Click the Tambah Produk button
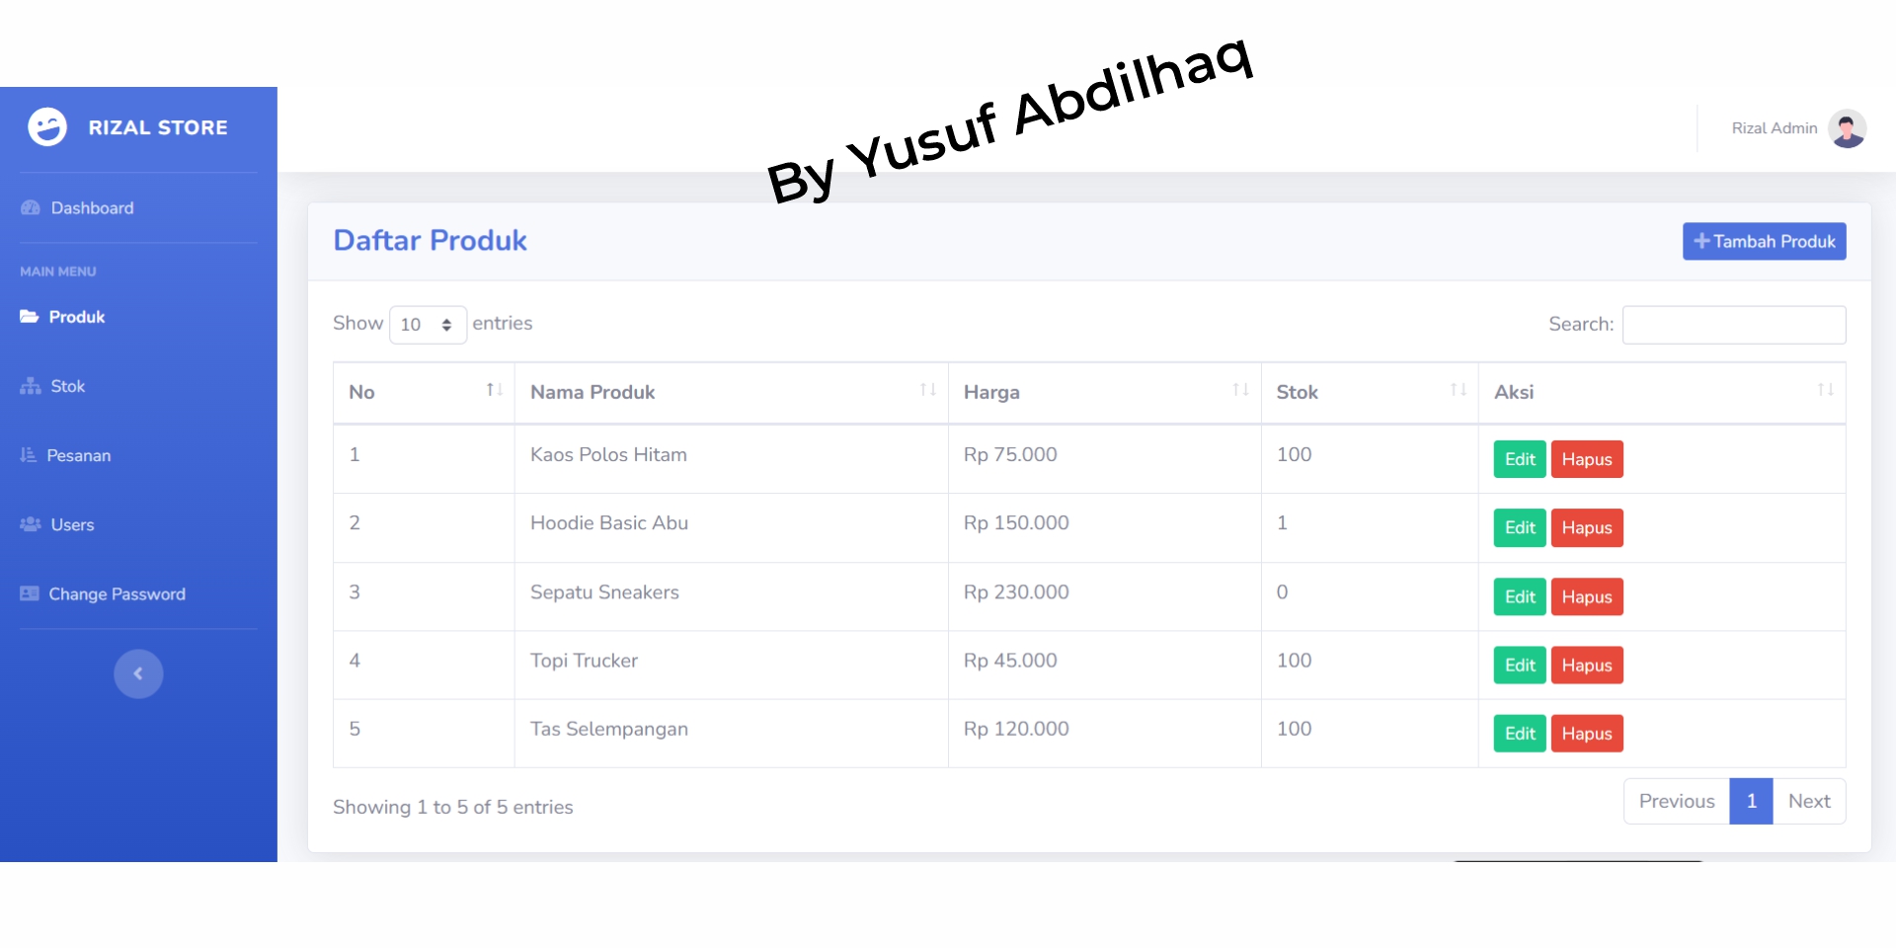The height and width of the screenshot is (948, 1896). point(1764,242)
